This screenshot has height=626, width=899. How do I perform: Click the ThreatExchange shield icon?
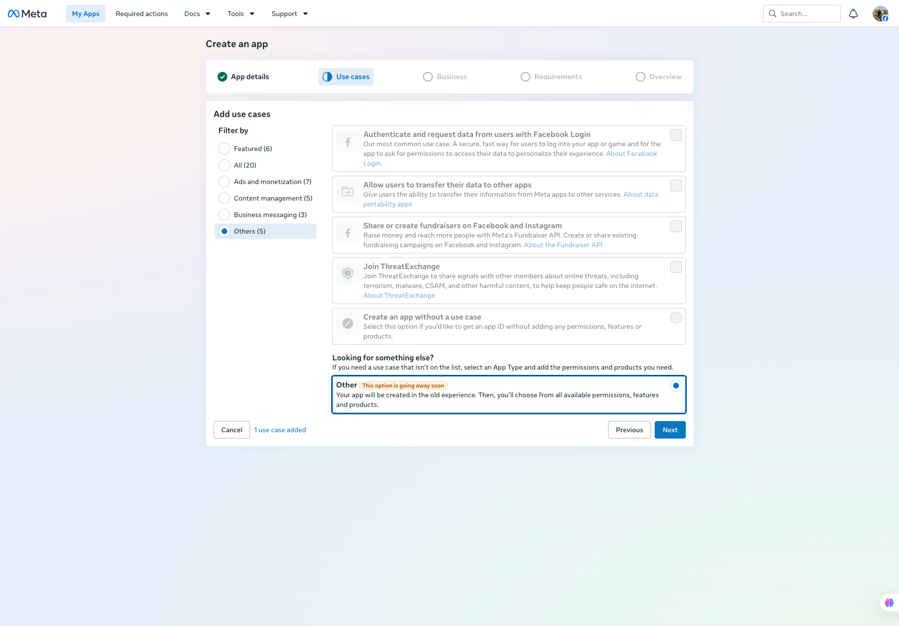[348, 273]
